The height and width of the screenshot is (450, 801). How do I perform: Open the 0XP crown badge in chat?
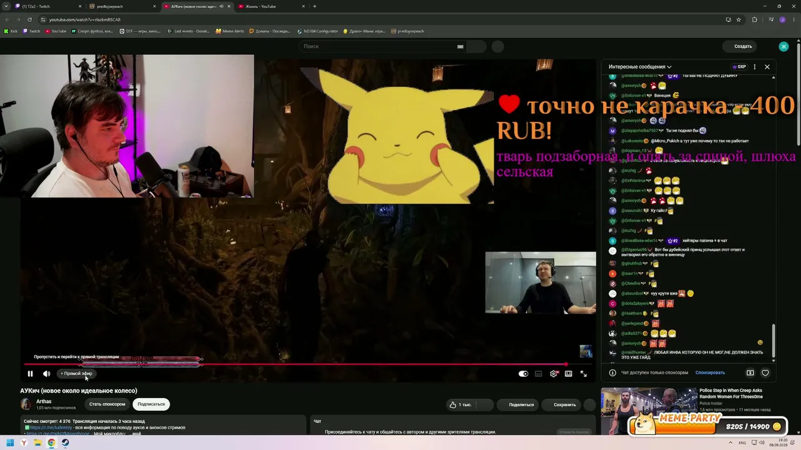point(739,67)
